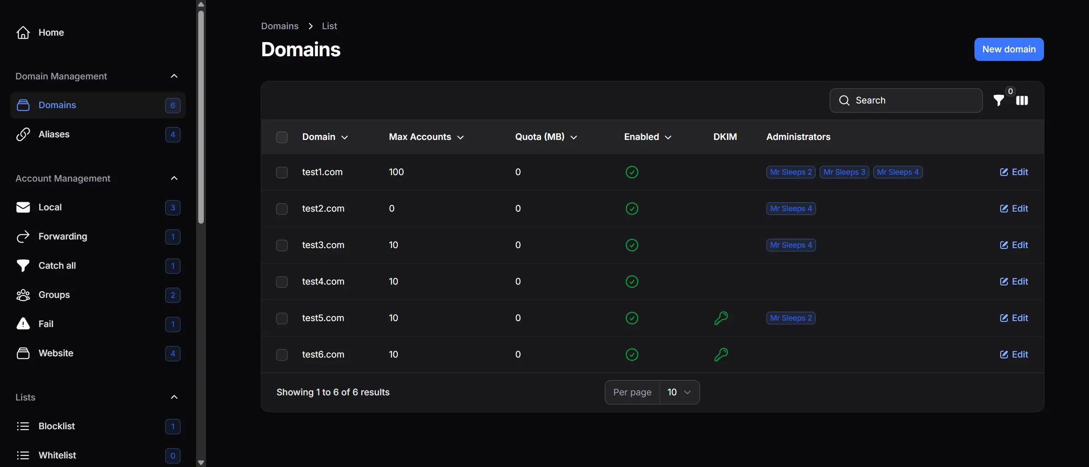
Task: Edit the test6.com domain
Action: tap(1014, 355)
